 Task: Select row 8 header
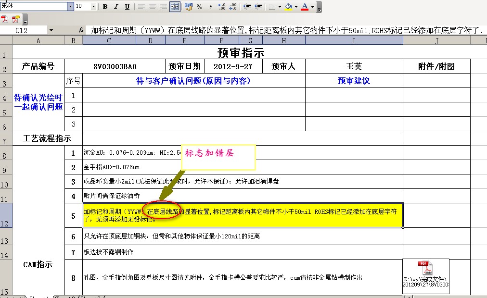click(6, 153)
